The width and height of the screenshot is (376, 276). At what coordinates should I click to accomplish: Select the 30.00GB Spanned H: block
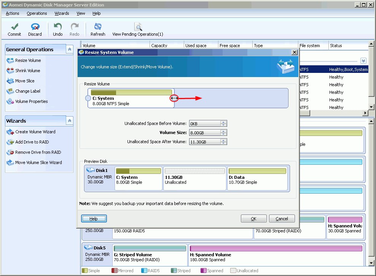coord(345,227)
